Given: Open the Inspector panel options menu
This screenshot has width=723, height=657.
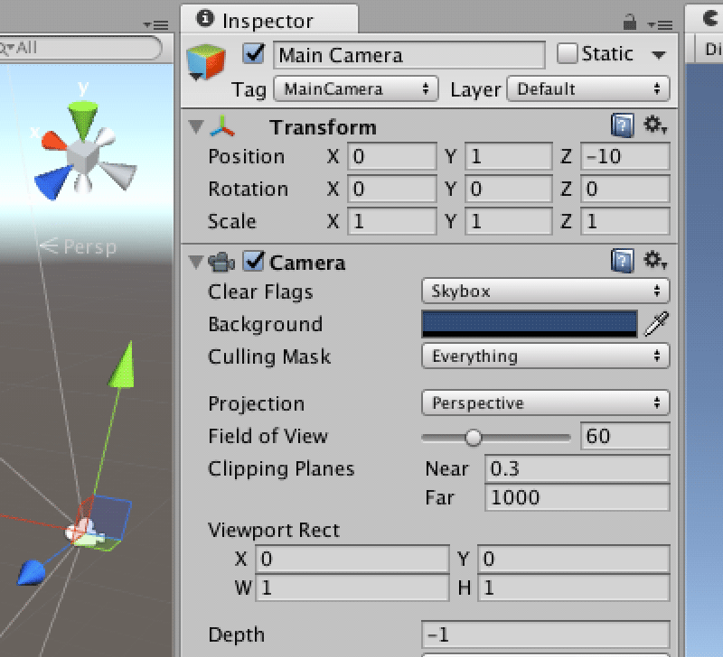Looking at the screenshot, I should (660, 24).
